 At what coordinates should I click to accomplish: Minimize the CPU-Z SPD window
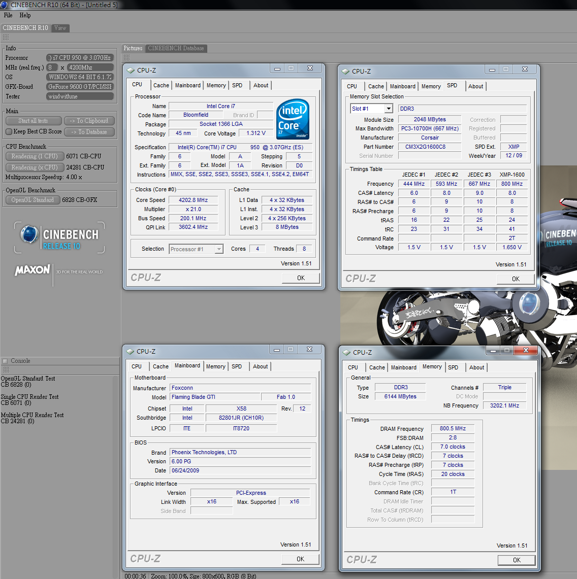tap(492, 70)
